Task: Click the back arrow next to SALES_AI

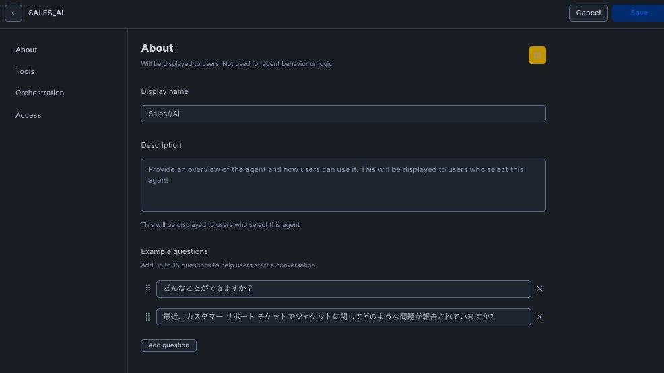Action: point(13,13)
